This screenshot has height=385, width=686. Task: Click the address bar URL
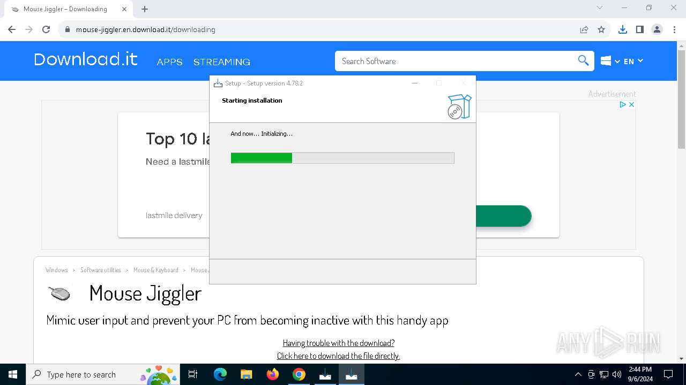(x=145, y=29)
